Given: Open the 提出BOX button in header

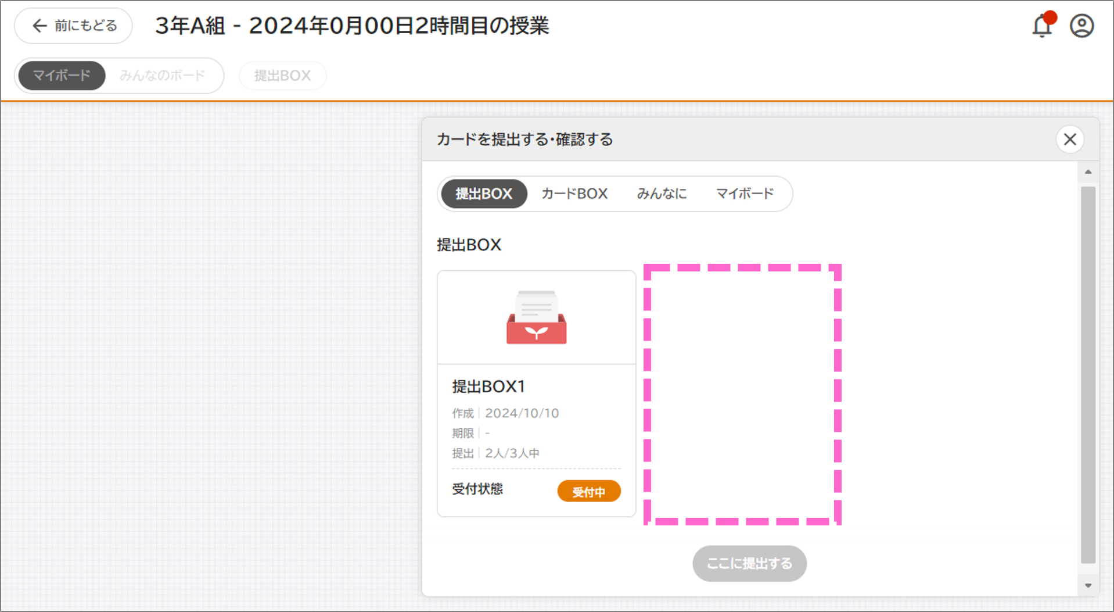Looking at the screenshot, I should (282, 76).
